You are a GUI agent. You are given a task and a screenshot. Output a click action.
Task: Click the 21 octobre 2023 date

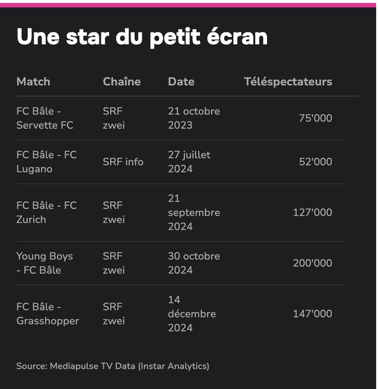click(x=194, y=118)
